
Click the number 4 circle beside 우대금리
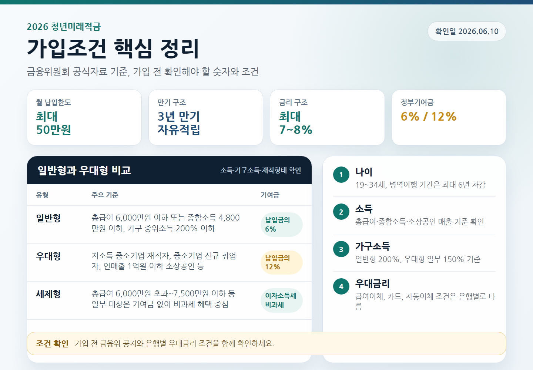[341, 286]
